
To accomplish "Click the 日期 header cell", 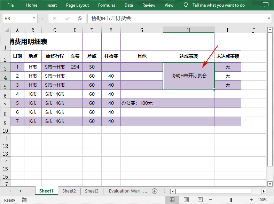I will (x=17, y=56).
